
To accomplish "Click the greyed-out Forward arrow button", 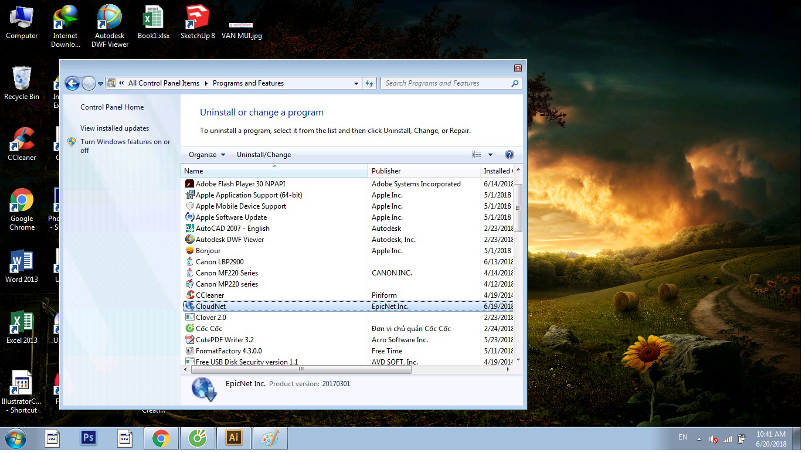I will pos(89,84).
